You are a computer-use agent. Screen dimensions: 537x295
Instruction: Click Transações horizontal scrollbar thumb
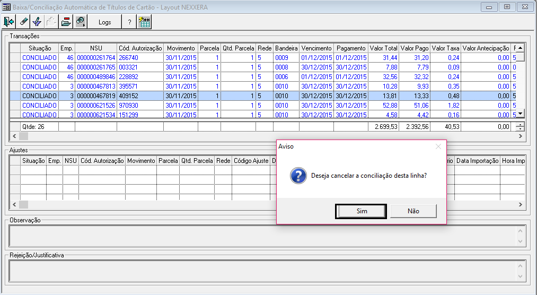pos(23,136)
